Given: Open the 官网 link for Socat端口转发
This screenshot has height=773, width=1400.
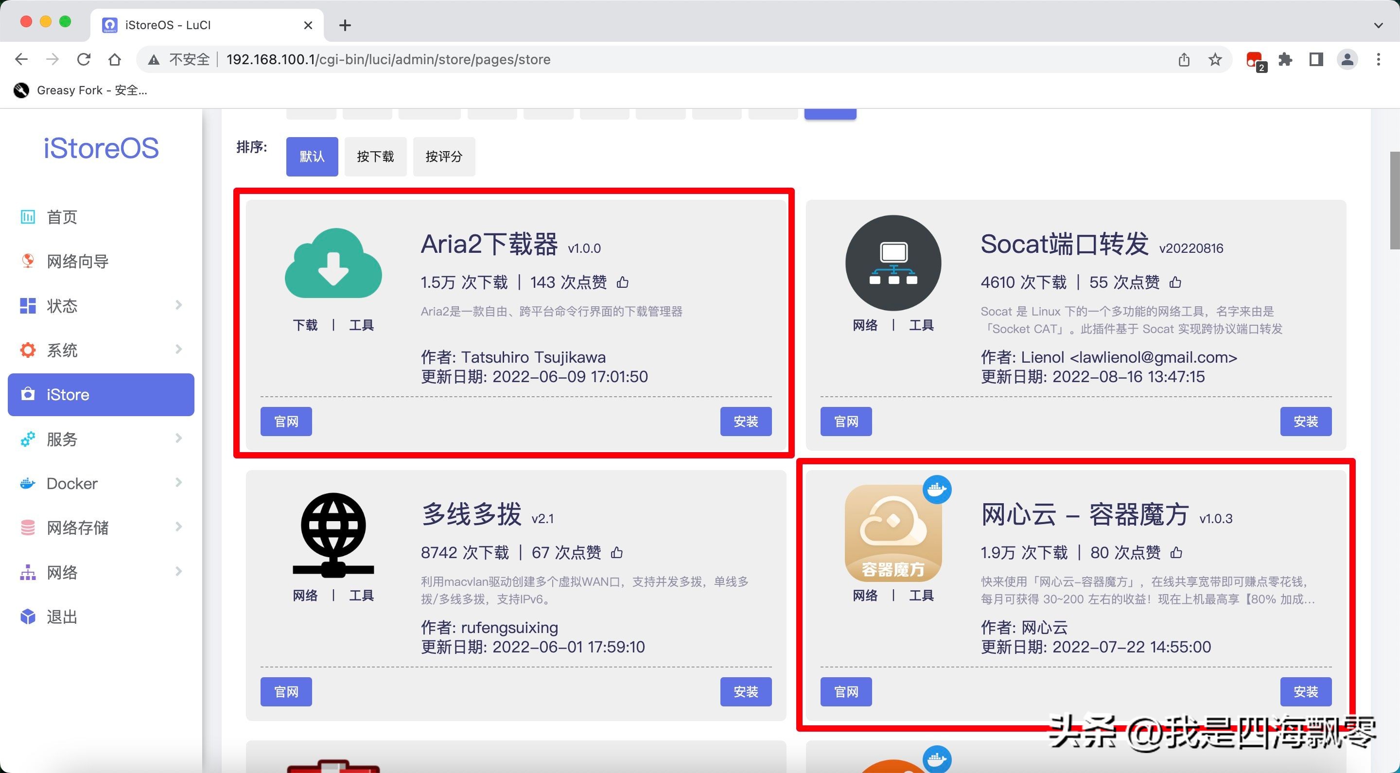Looking at the screenshot, I should pos(846,422).
